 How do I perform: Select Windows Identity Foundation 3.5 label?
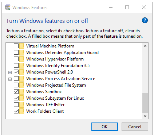click(x=58, y=66)
